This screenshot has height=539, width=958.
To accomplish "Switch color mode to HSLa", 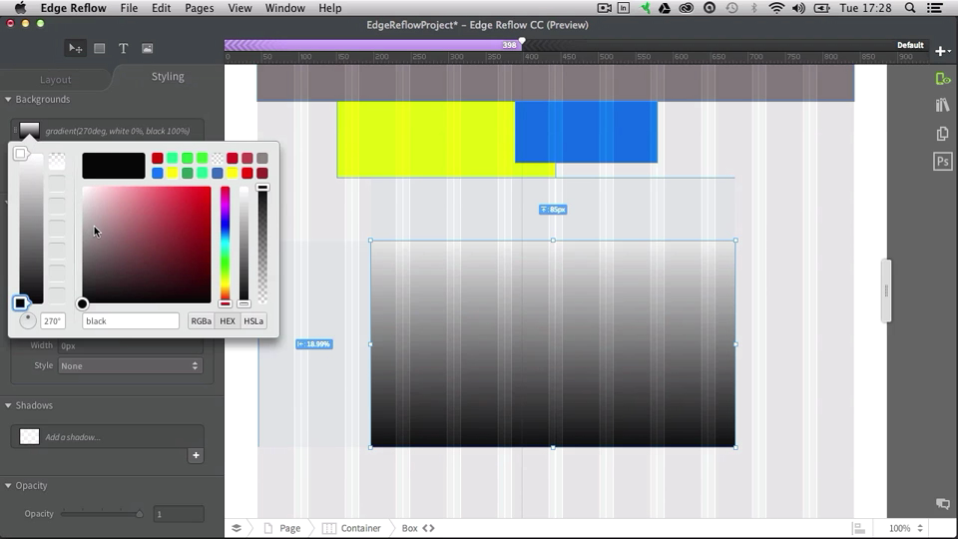I will pyautogui.click(x=253, y=320).
